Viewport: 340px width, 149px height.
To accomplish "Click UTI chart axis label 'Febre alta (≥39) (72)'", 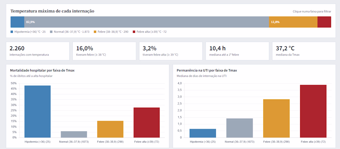I will point(313,142).
